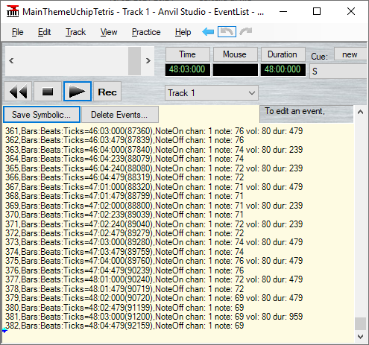The height and width of the screenshot is (345, 369).
Task: Click the blue back arrow icon
Action: pyautogui.click(x=208, y=31)
